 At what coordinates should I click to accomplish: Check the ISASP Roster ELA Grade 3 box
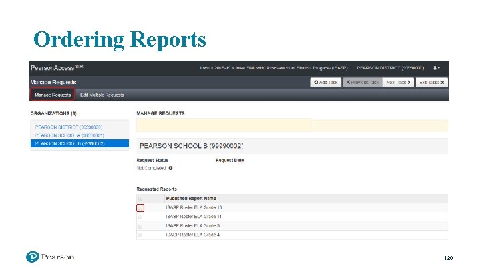[x=140, y=226]
